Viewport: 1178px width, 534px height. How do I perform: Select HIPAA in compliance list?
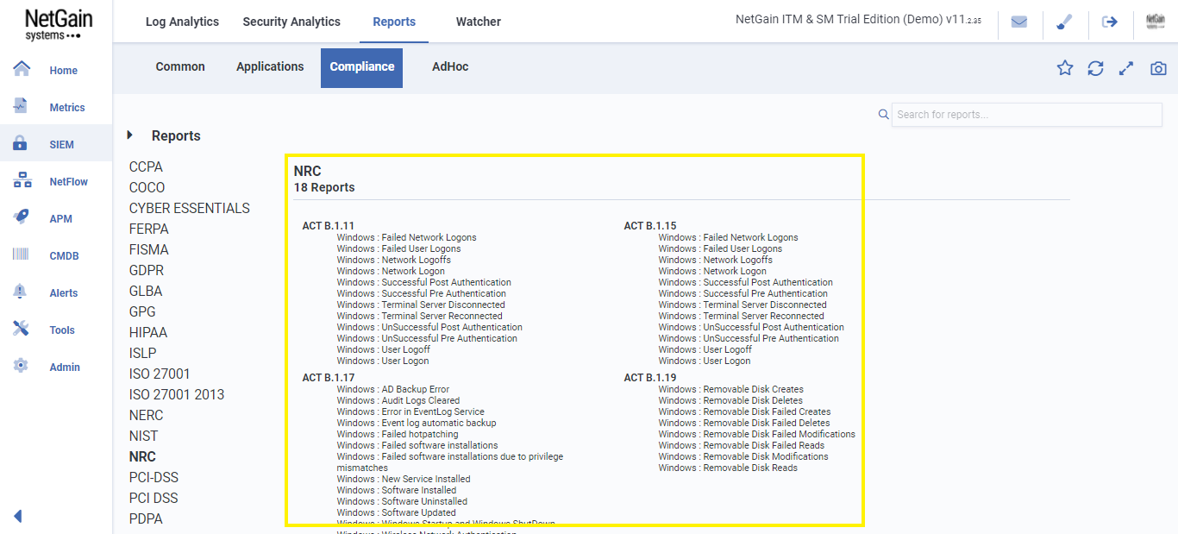tap(148, 332)
